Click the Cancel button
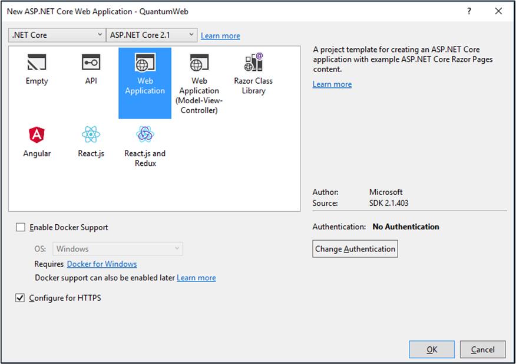Screen dimensions: 516x364 point(483,349)
